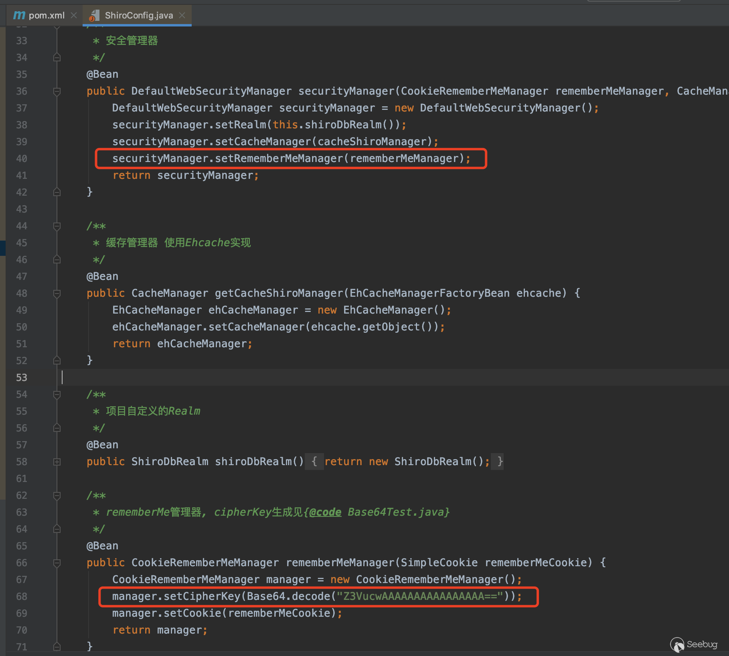
Task: Switch to the pom.xml tab
Action: pos(46,15)
